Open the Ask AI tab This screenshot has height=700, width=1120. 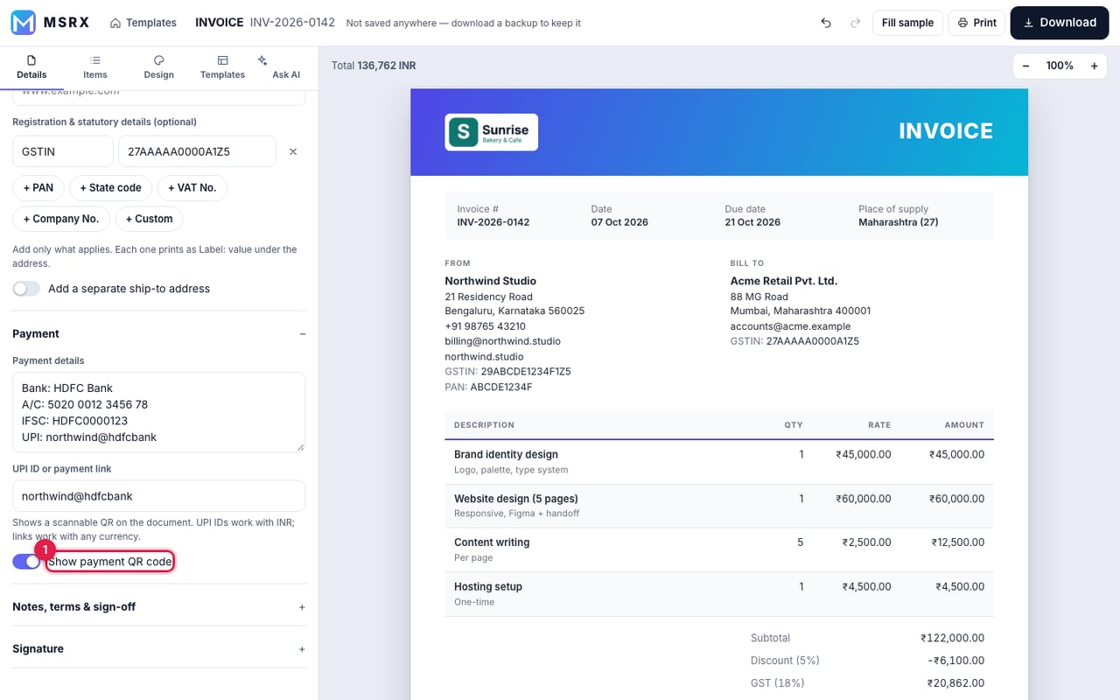click(286, 67)
